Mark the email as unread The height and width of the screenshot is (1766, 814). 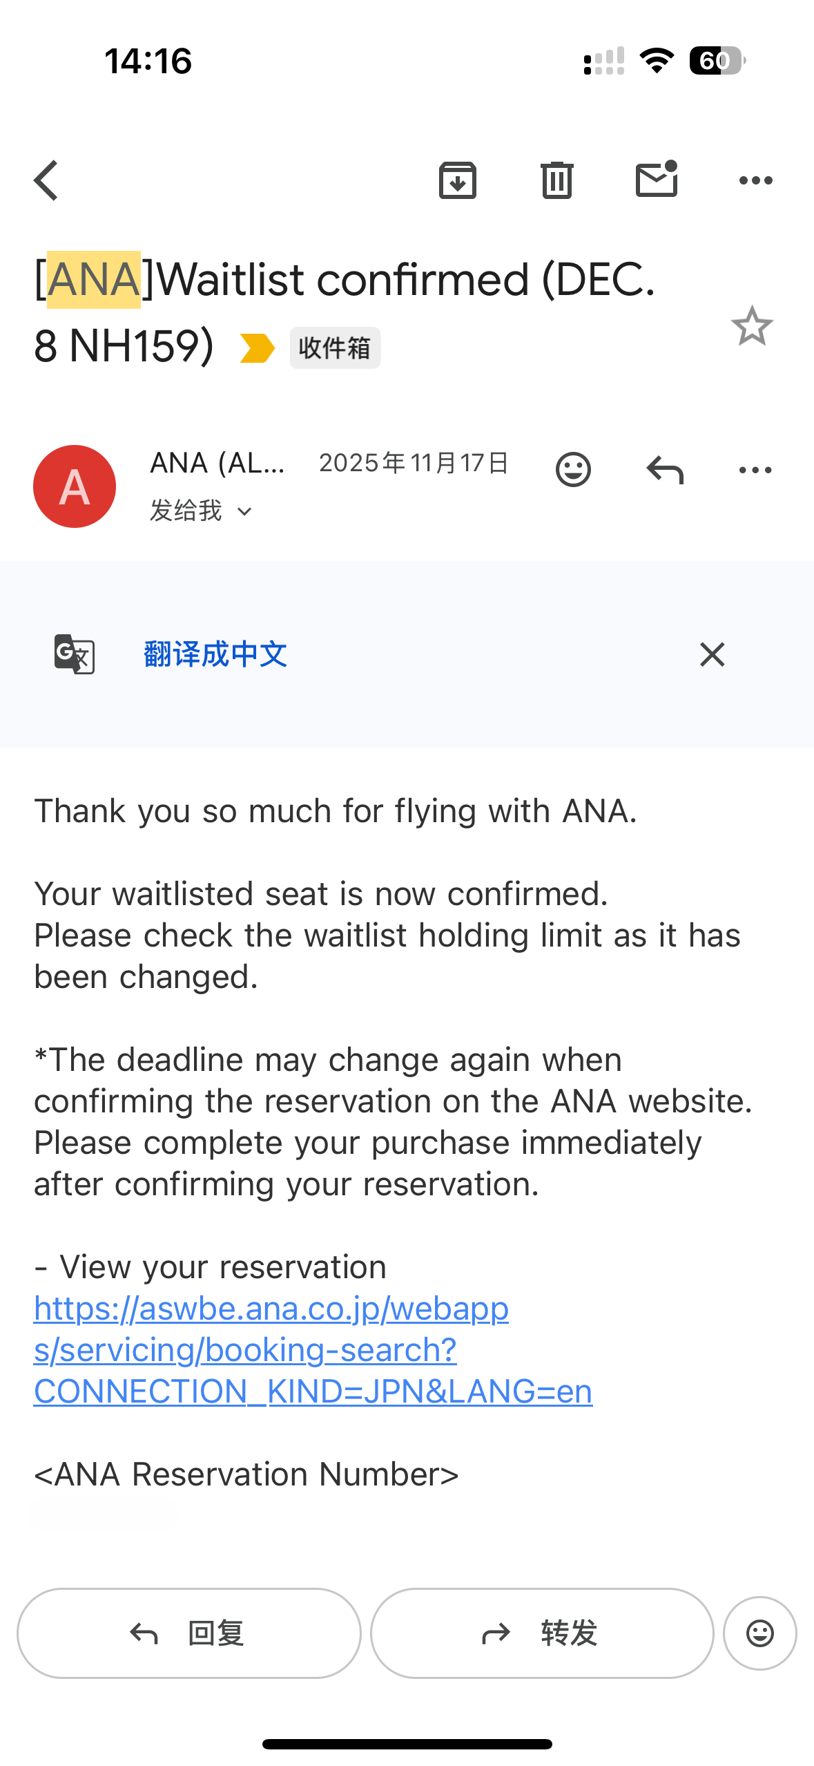[656, 180]
